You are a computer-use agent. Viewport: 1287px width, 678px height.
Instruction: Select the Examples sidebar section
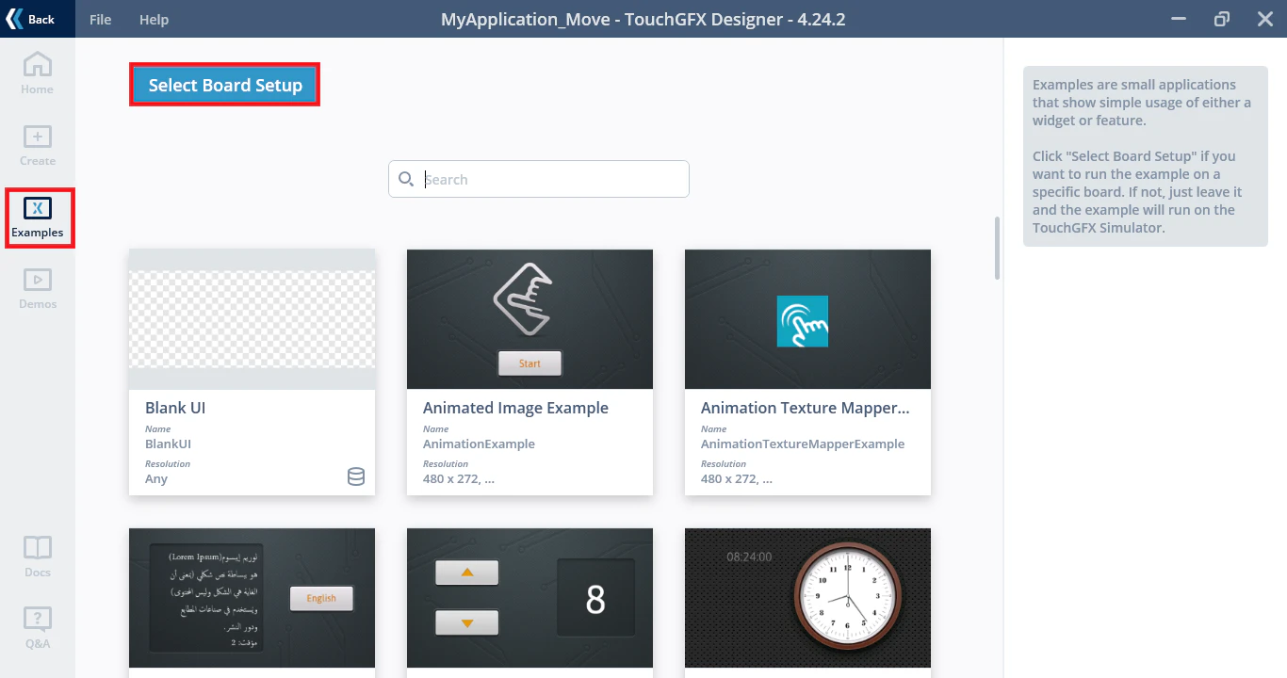[38, 218]
